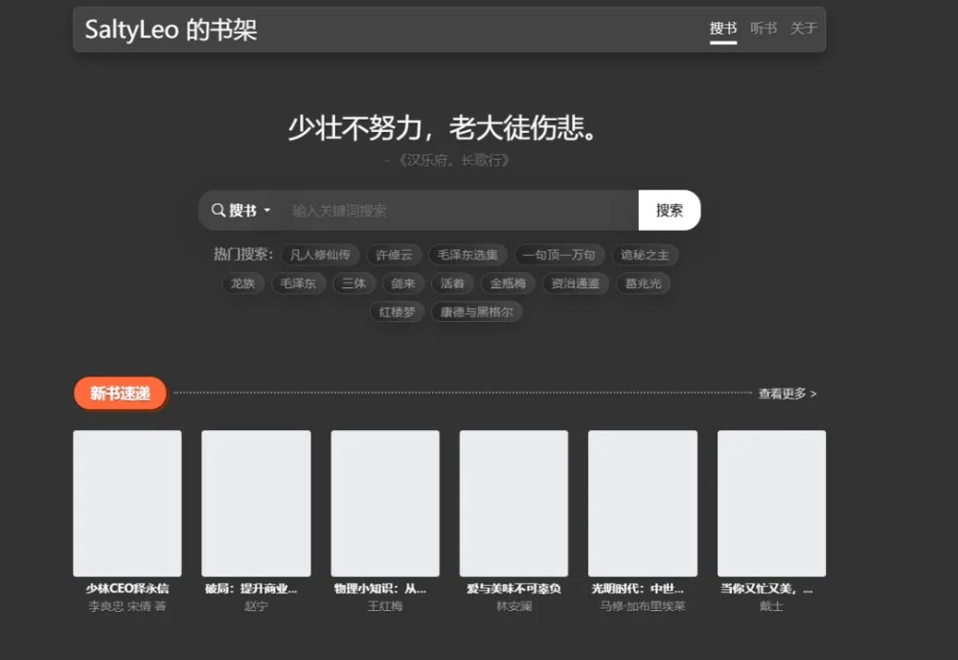This screenshot has height=660, width=958.
Task: Switch to the 听书 tab
Action: pos(764,29)
